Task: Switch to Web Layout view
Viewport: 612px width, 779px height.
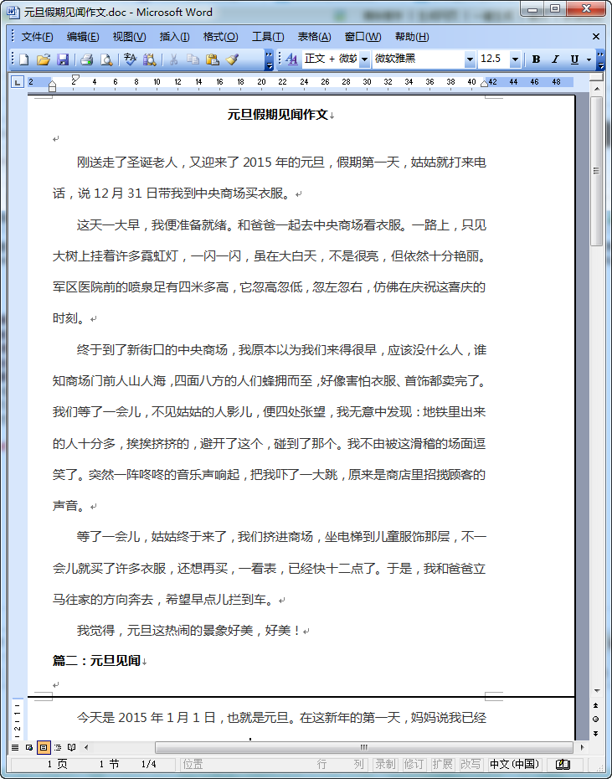Action: [x=29, y=747]
